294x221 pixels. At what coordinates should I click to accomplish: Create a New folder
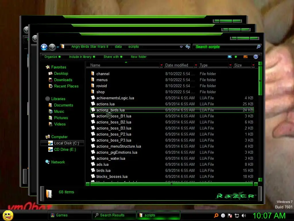139,57
